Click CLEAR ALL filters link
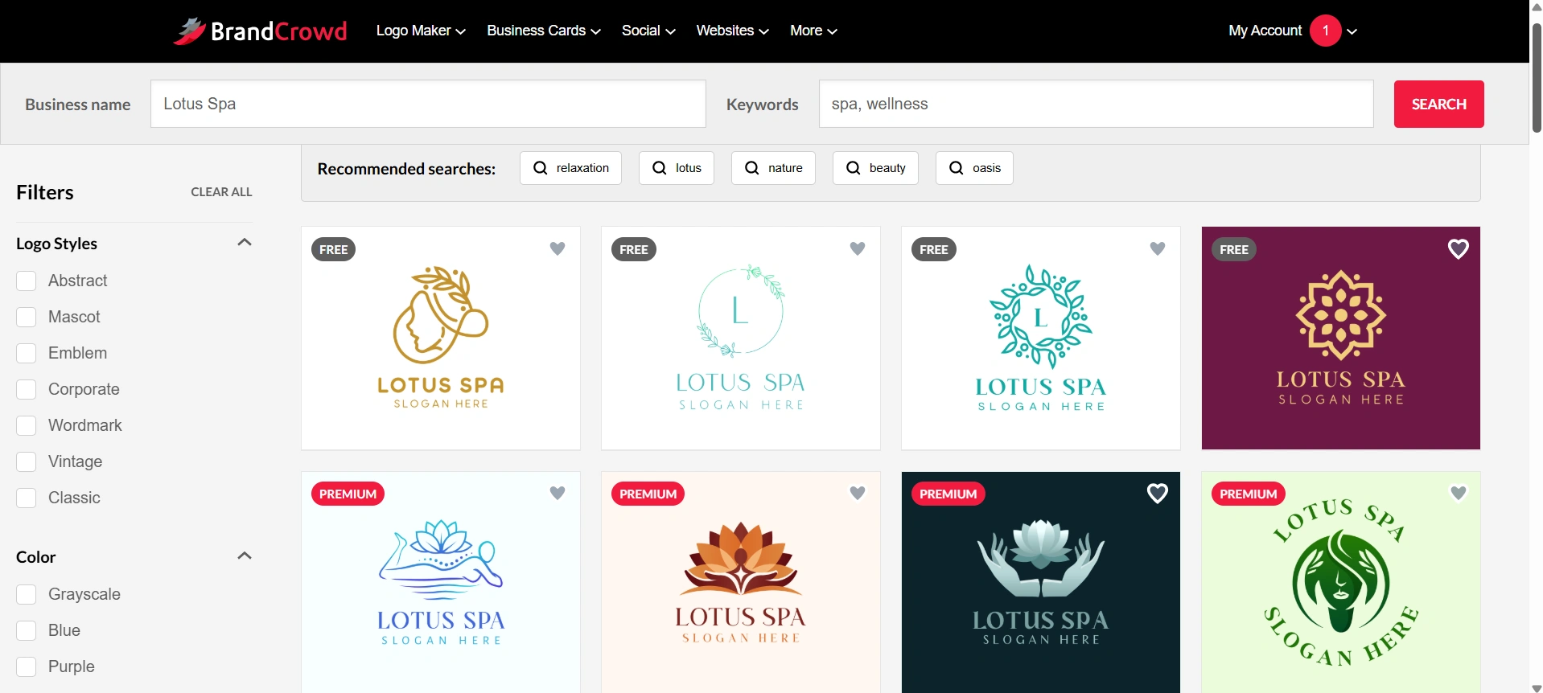1543x693 pixels. point(221,192)
